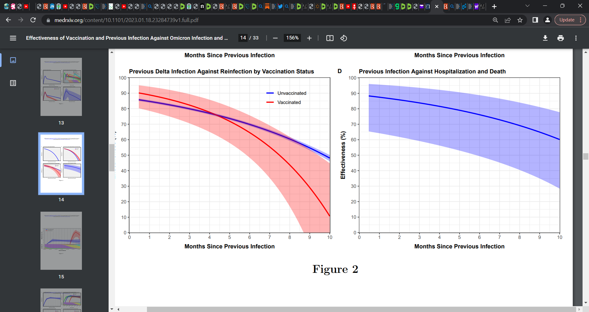Open the partially visible page 16 thumbnail
Viewport: 589px width, 312px height.
[61, 300]
